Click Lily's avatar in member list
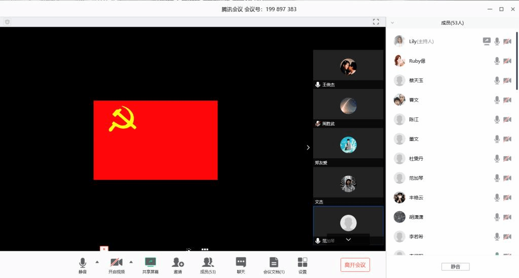This screenshot has height=278, width=519. pos(399,41)
